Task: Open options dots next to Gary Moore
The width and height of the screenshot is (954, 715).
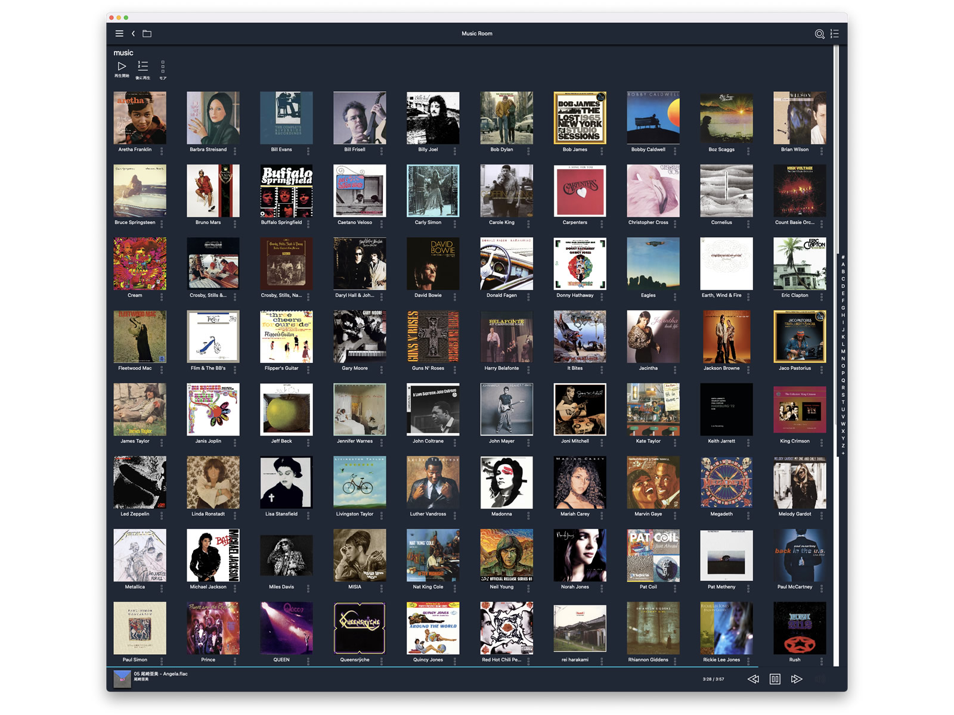Action: point(382,369)
